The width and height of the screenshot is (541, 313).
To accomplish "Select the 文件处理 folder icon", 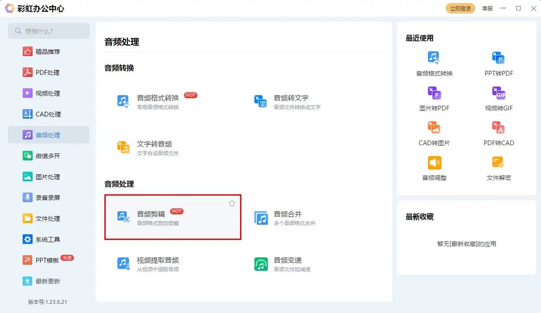I will pyautogui.click(x=28, y=219).
